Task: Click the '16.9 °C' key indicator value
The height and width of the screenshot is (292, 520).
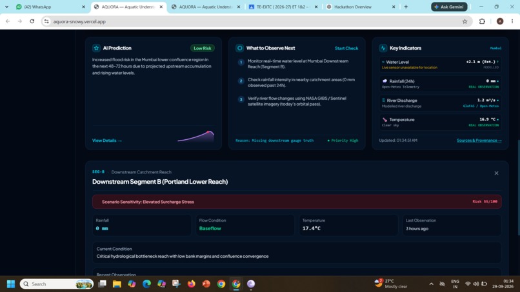Action: tap(487, 119)
